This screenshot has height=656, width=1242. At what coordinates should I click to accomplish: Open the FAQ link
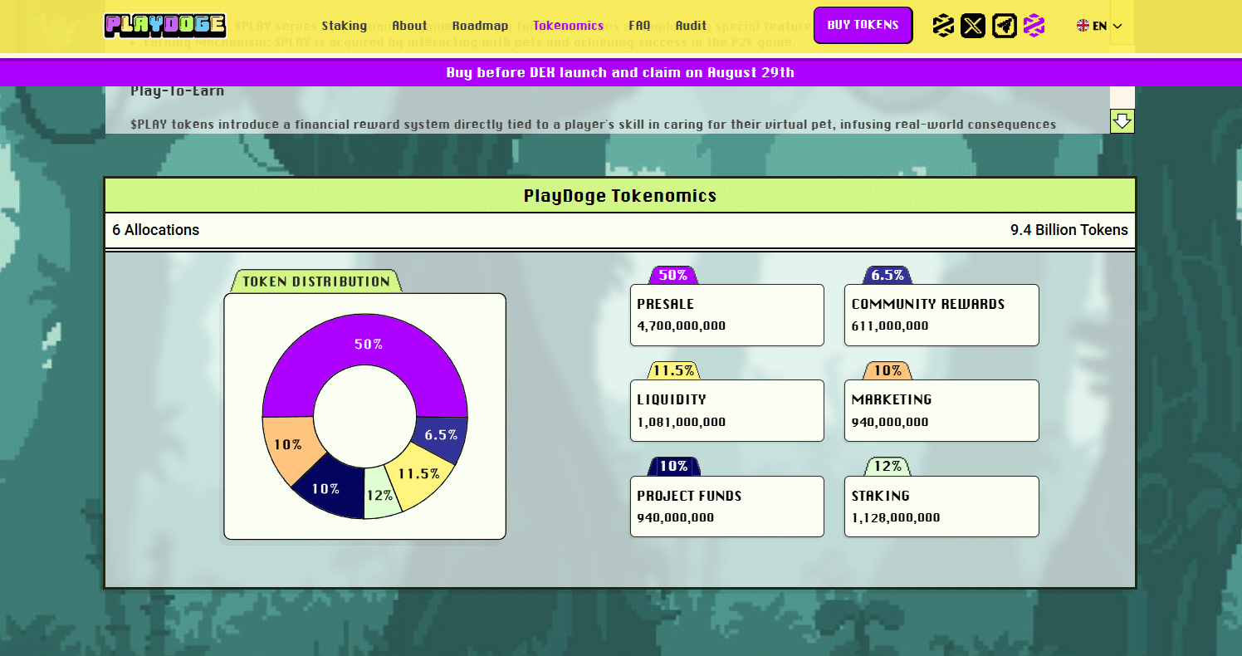tap(639, 26)
